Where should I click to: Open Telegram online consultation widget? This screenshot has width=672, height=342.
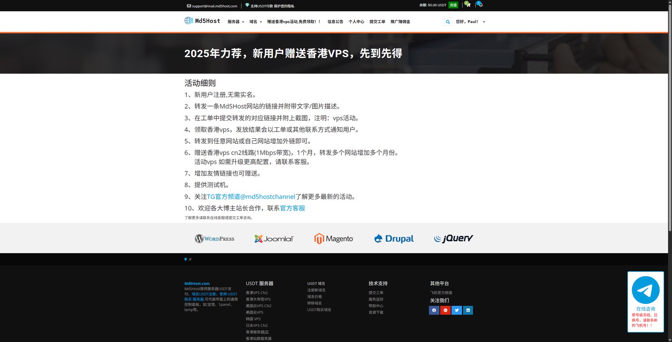[646, 302]
